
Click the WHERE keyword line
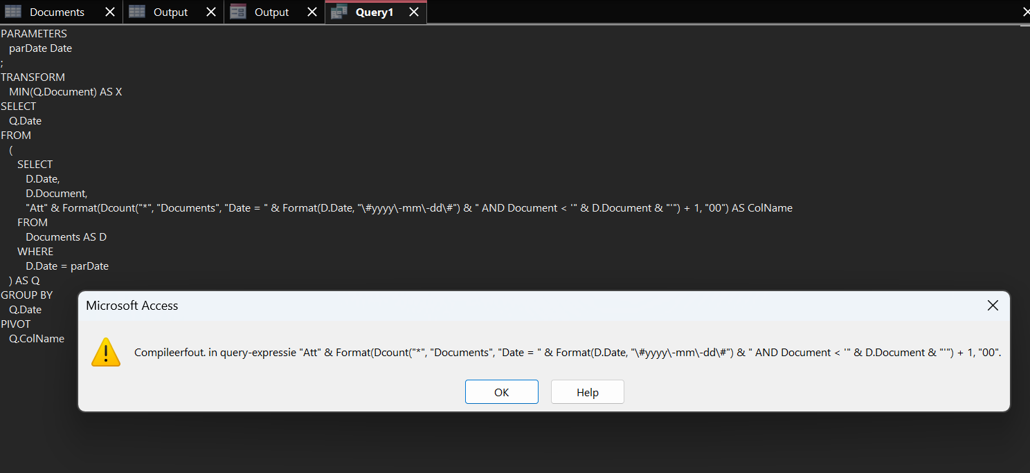35,252
